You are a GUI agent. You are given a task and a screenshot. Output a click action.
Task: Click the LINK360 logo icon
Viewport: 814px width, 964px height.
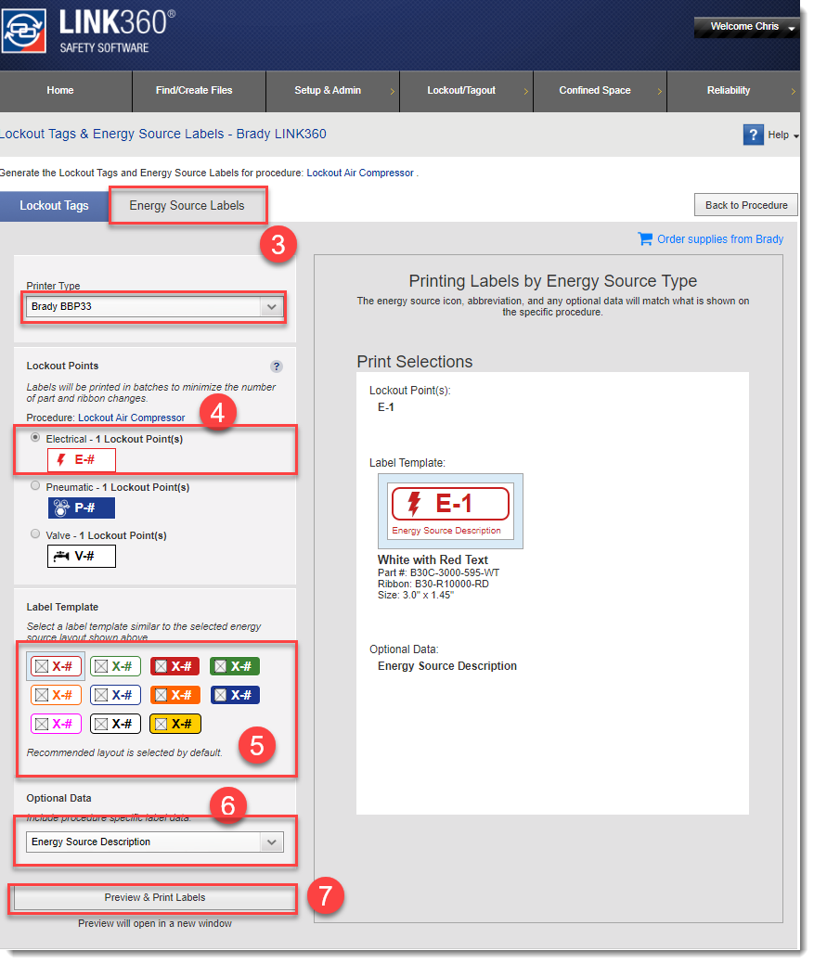pos(24,32)
